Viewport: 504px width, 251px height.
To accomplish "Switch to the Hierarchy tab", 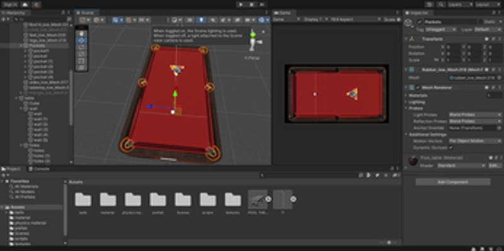I will tap(15, 13).
